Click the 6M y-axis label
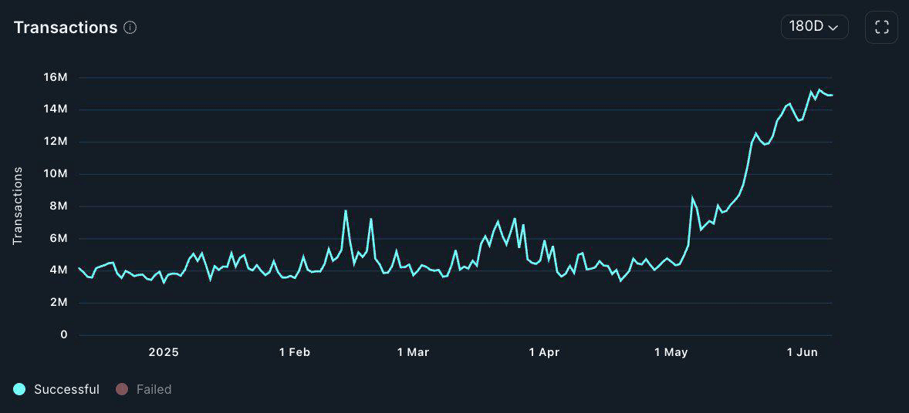 point(58,239)
